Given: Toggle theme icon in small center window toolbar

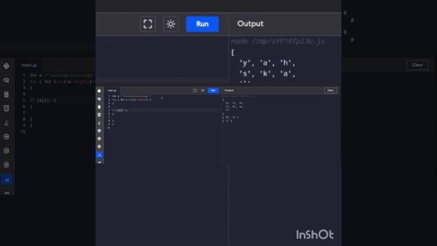Looking at the screenshot, I should 203,90.
